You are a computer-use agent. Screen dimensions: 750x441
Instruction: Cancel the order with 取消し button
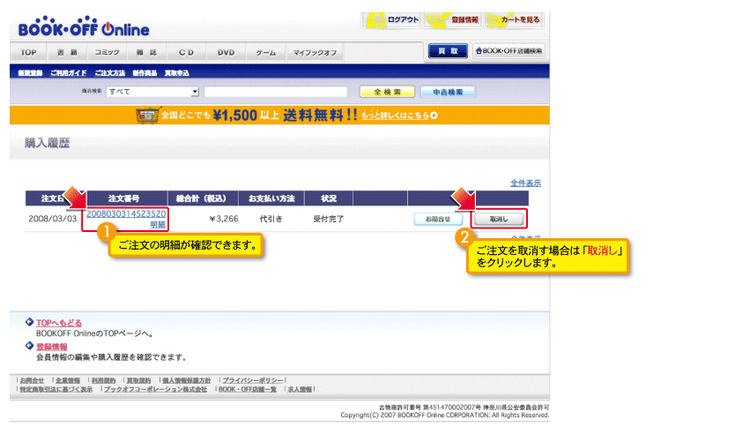coord(499,219)
